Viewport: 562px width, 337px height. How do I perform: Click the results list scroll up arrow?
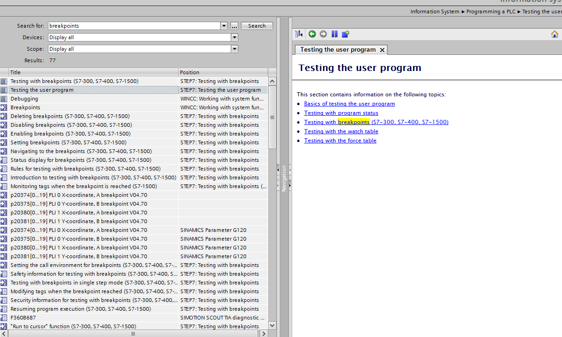tap(272, 81)
